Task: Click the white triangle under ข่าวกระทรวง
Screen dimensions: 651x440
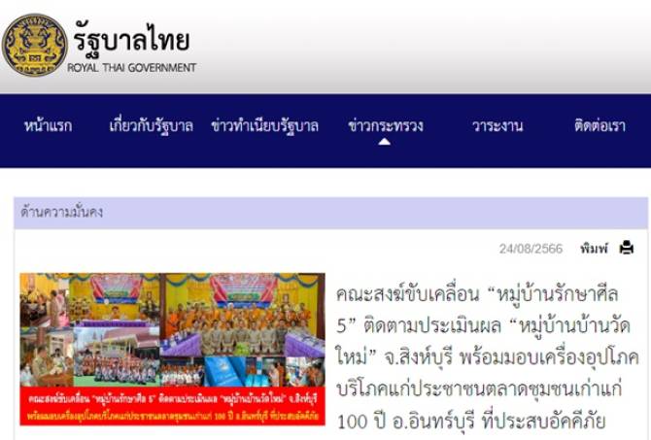Action: point(385,142)
